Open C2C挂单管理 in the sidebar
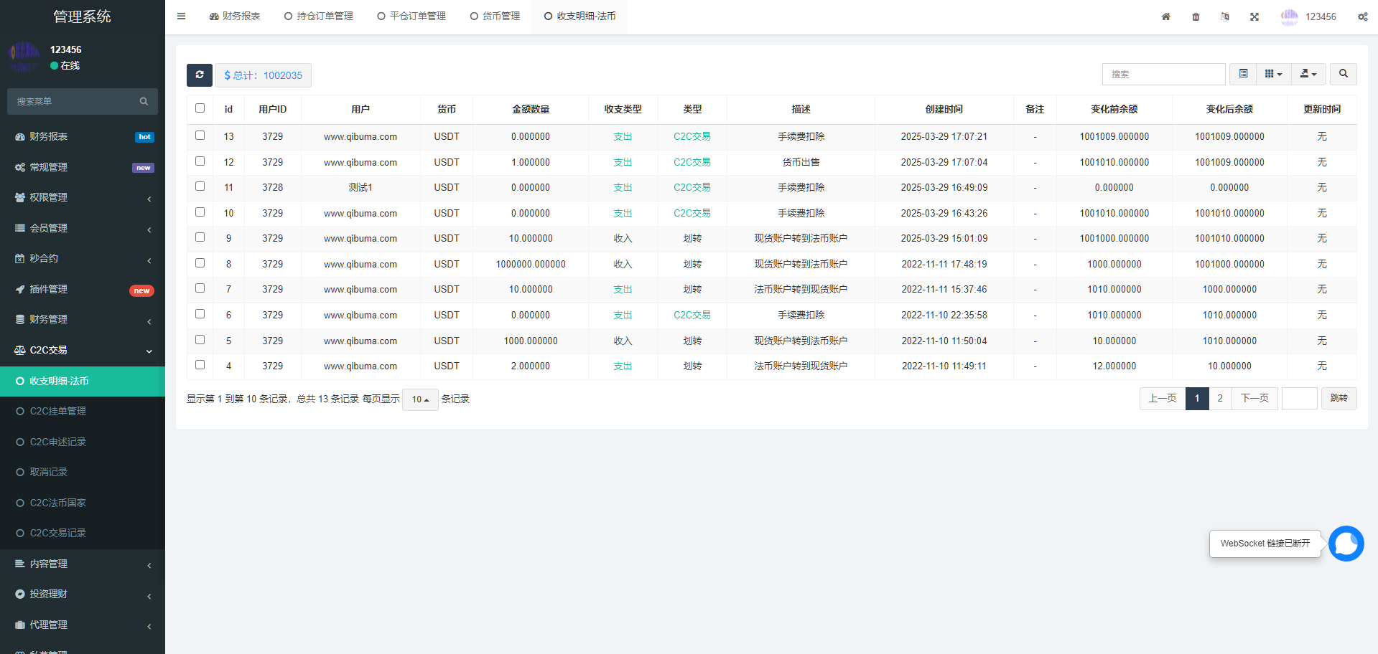This screenshot has height=654, width=1378. point(57,411)
